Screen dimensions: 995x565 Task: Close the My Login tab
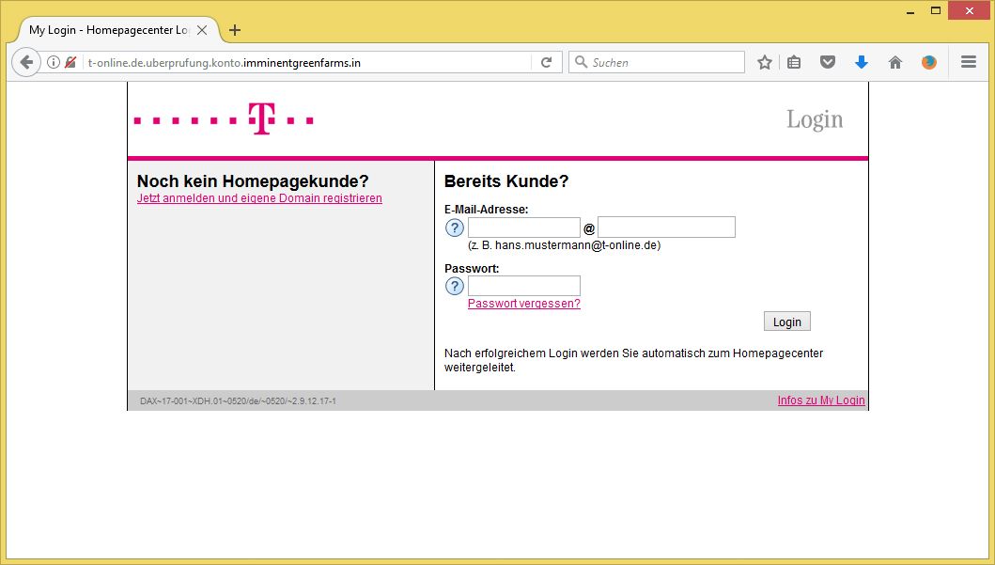tap(202, 30)
